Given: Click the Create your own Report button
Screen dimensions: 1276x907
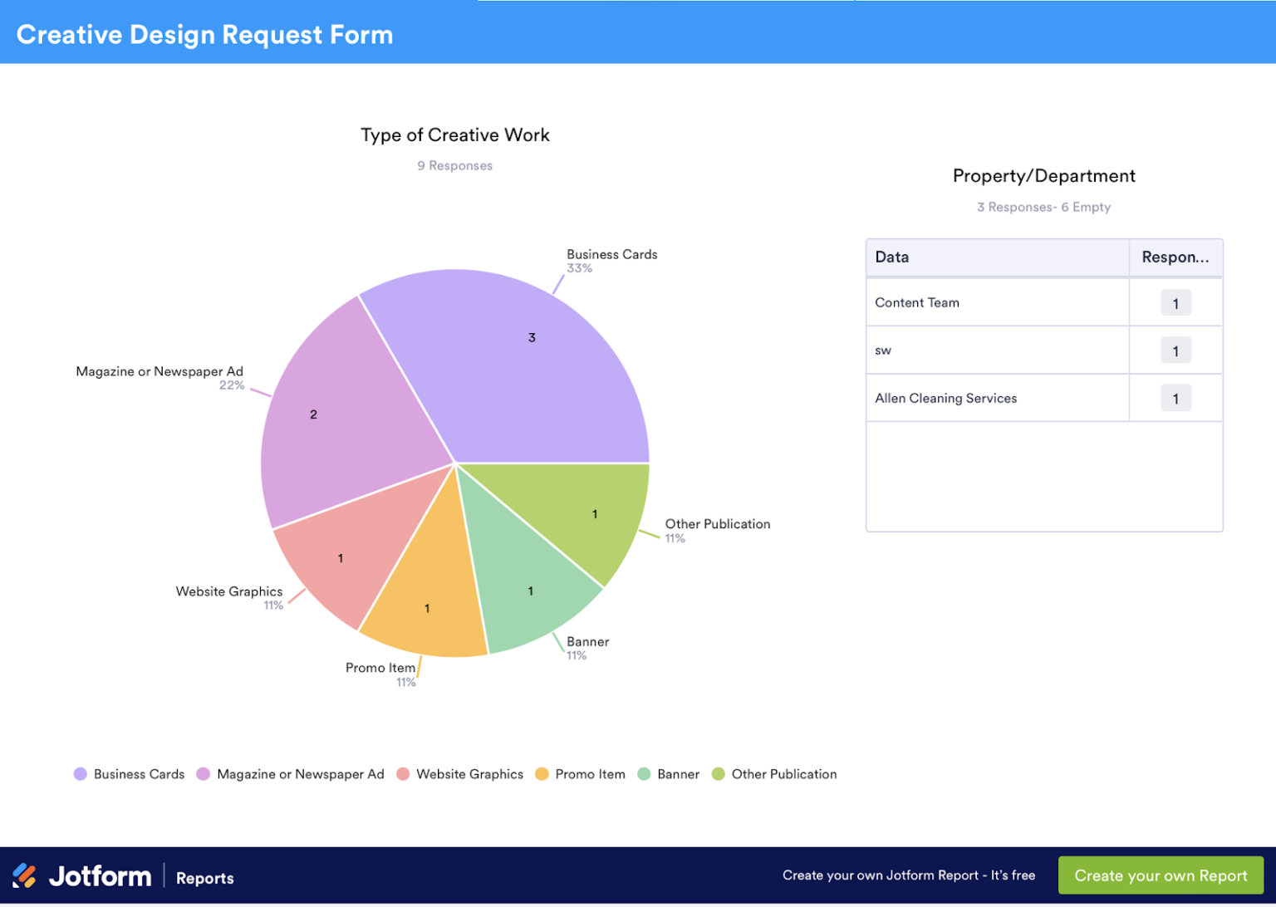Looking at the screenshot, I should 1160,875.
